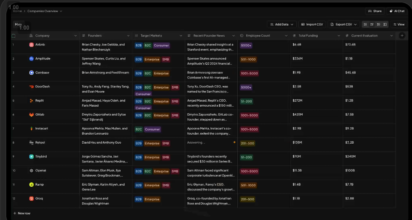Click the Amplitude company logo icon
412x220 pixels.
click(31, 59)
